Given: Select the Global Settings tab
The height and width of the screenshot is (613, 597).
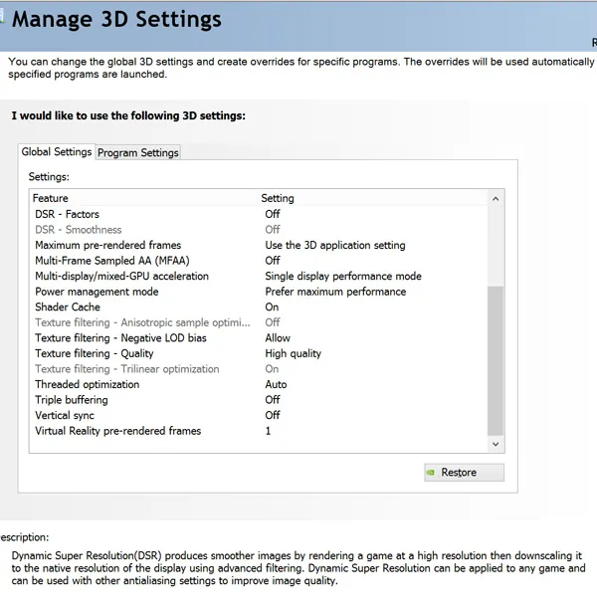Looking at the screenshot, I should coord(57,151).
